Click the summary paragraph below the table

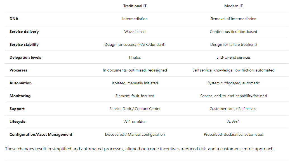pos(140,149)
